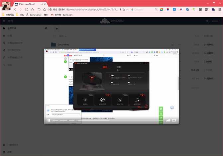Screen dimensions: 223x156
Task: Click the '2 分钟前' modified time
Action: click(208, 61)
